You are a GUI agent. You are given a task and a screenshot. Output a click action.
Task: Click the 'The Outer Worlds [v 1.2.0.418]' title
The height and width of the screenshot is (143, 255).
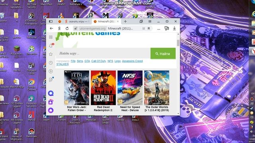click(157, 108)
